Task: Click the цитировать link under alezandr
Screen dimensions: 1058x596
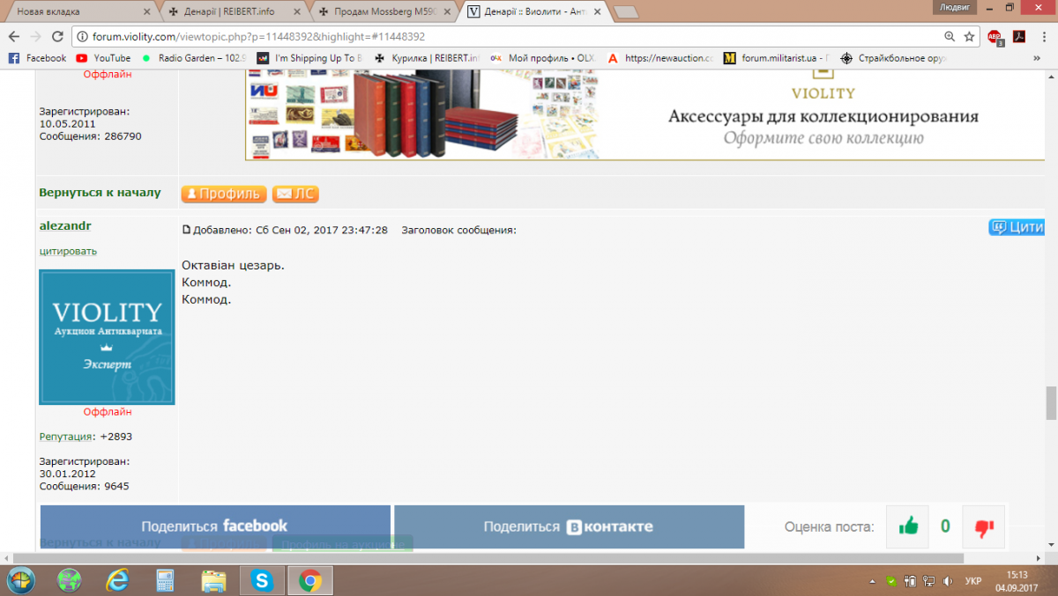Action: [68, 251]
